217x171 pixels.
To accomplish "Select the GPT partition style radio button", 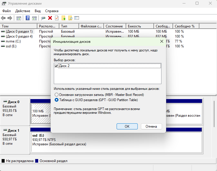I will click(56, 100).
